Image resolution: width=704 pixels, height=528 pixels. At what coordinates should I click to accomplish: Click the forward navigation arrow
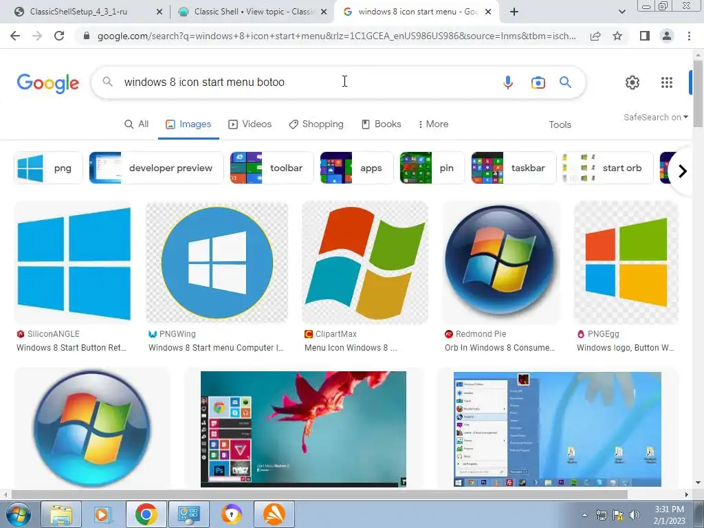click(37, 36)
